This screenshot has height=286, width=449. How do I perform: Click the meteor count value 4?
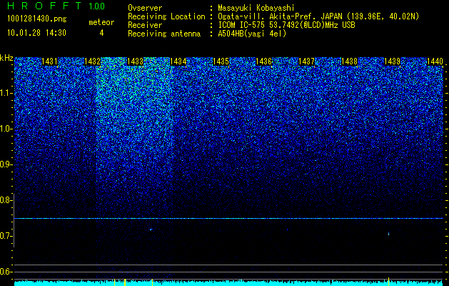[101, 33]
